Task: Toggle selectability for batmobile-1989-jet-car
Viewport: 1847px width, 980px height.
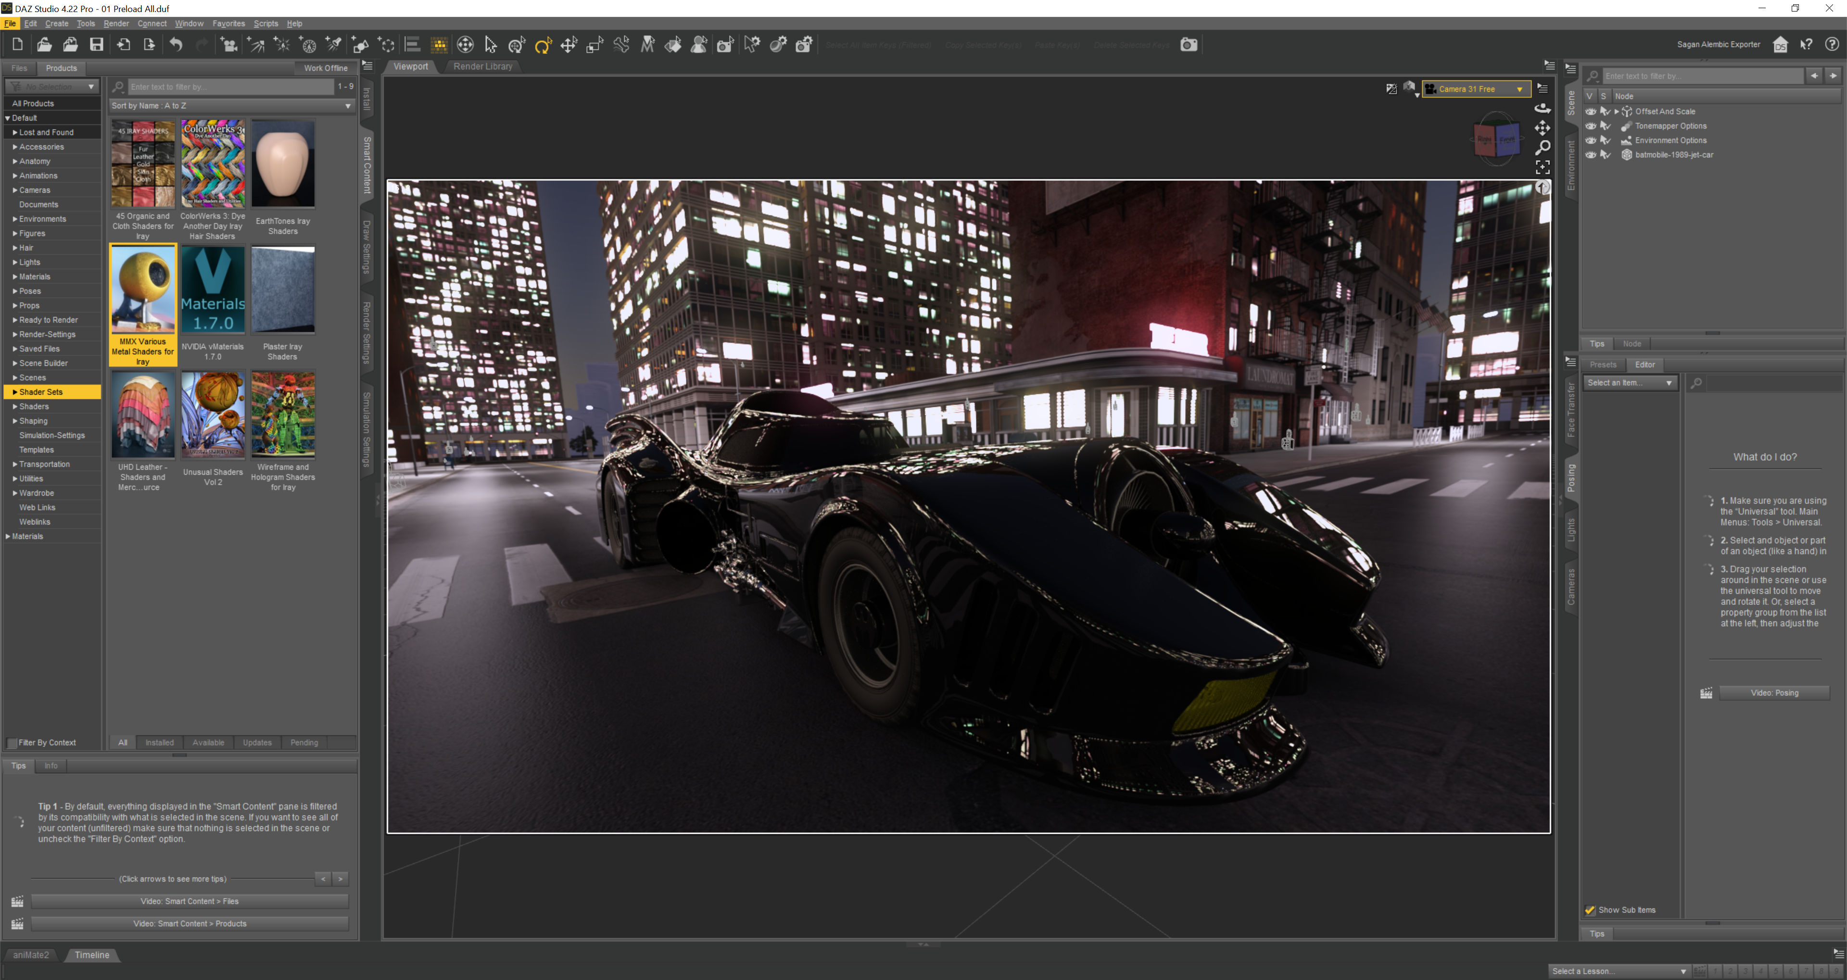Action: tap(1606, 155)
